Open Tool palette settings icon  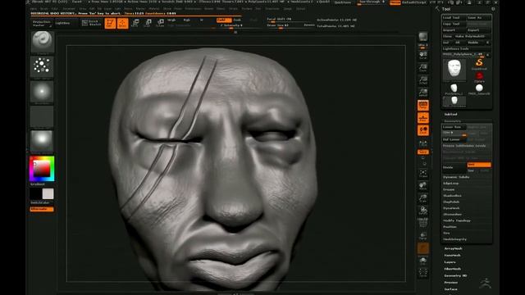coord(493,9)
